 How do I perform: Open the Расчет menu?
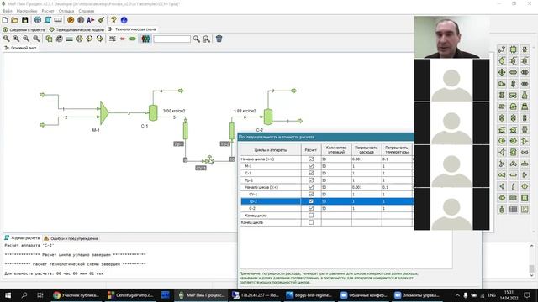point(48,11)
